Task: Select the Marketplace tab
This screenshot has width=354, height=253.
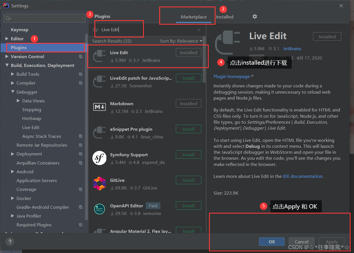Action: point(194,17)
